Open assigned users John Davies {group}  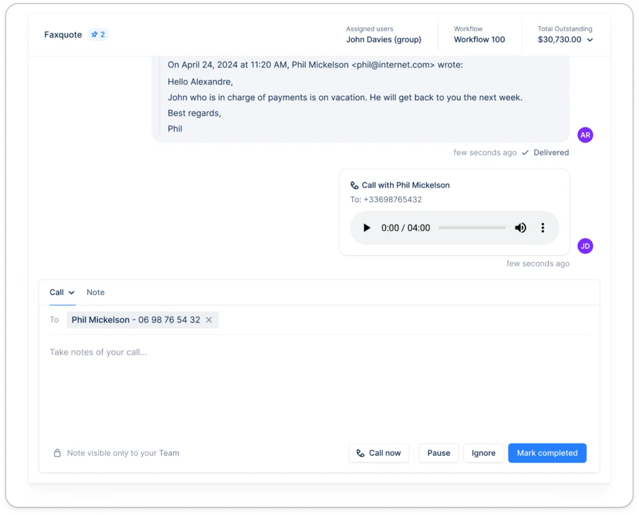point(383,39)
